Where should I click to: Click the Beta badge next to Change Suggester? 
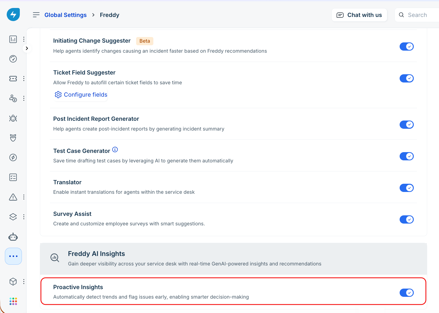coord(145,41)
